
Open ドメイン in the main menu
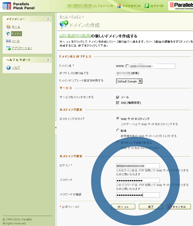[16, 34]
